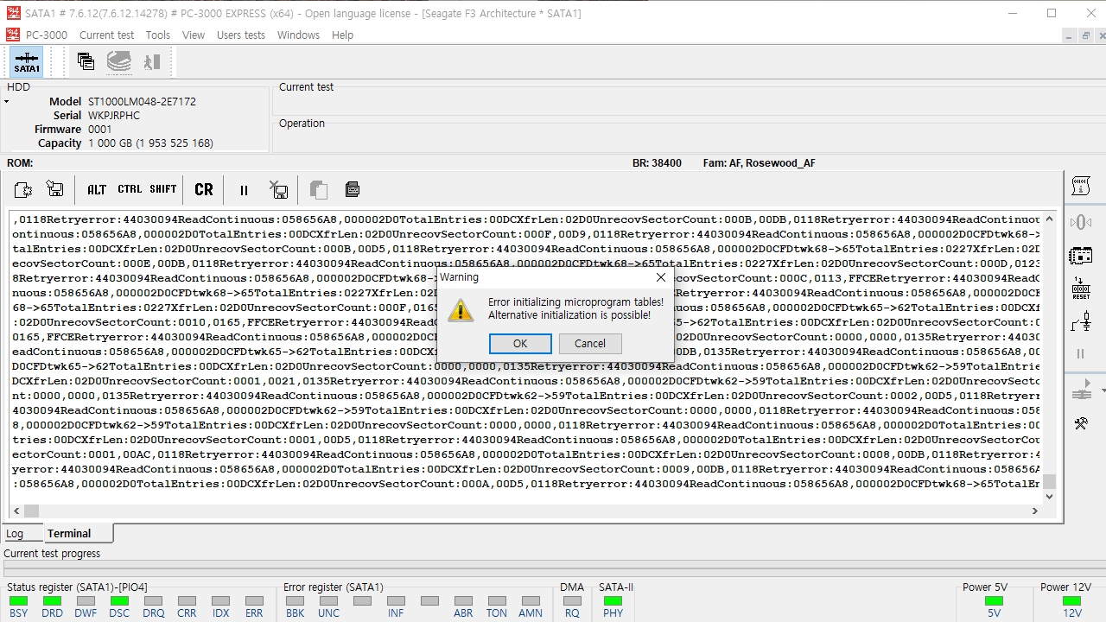
Task: Click the BSY status indicator
Action: pyautogui.click(x=18, y=601)
